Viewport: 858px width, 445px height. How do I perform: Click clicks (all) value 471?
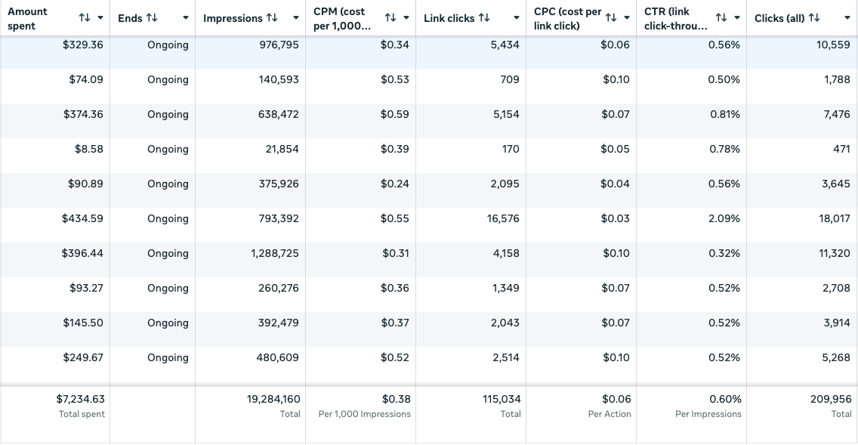[x=841, y=149]
